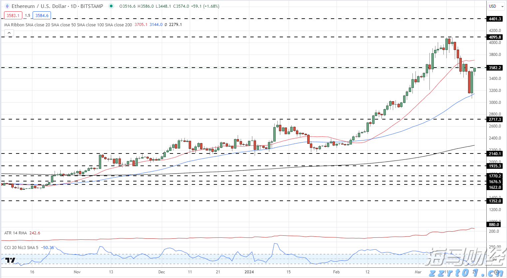Click the Ethereum logo icon
Screen dimensions: 507x278
[x=7, y=6]
